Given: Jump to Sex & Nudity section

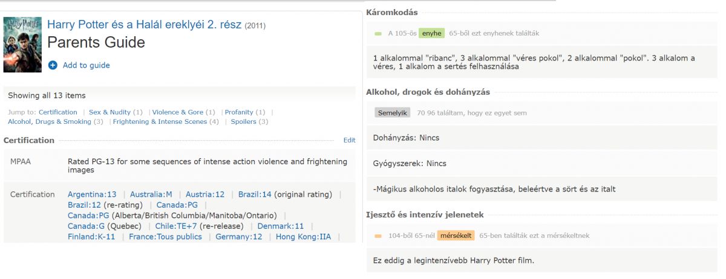Looking at the screenshot, I should click(x=110, y=112).
